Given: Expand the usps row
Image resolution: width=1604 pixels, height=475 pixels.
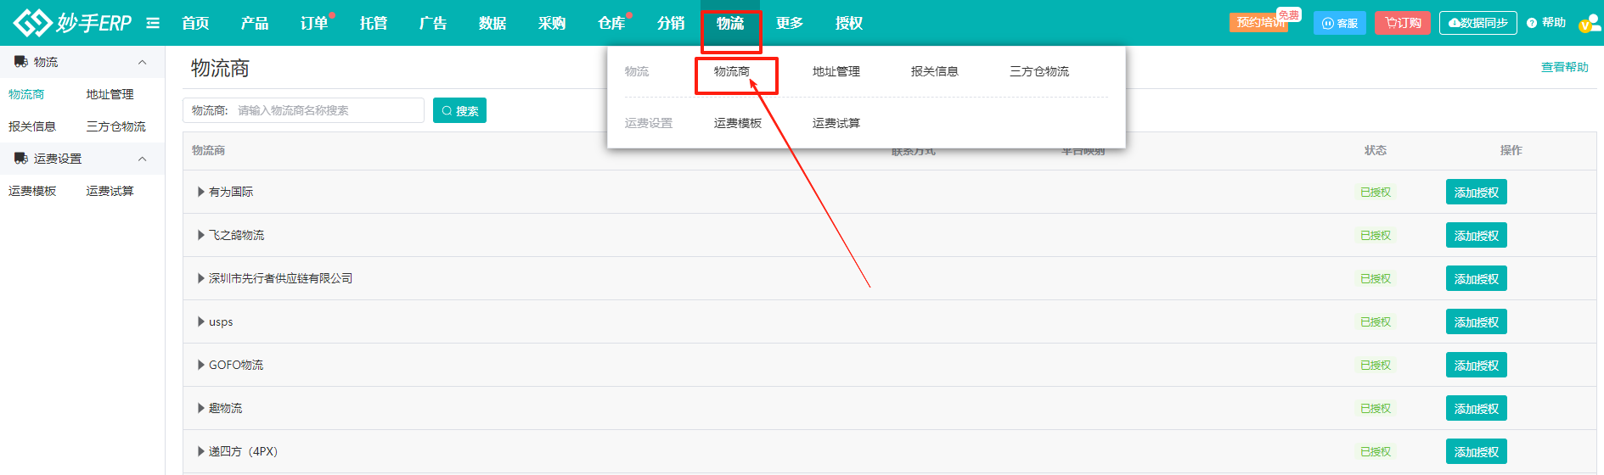Looking at the screenshot, I should 201,321.
